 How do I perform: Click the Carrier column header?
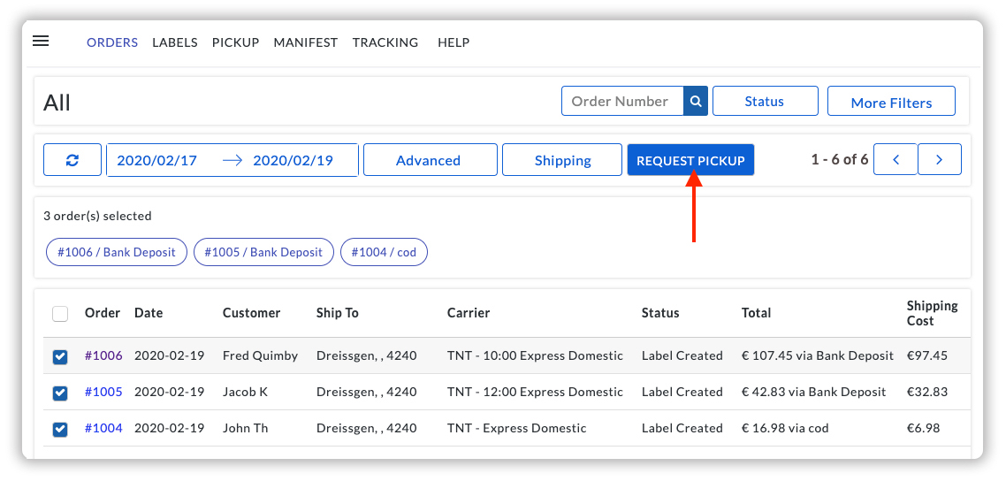[x=469, y=313]
